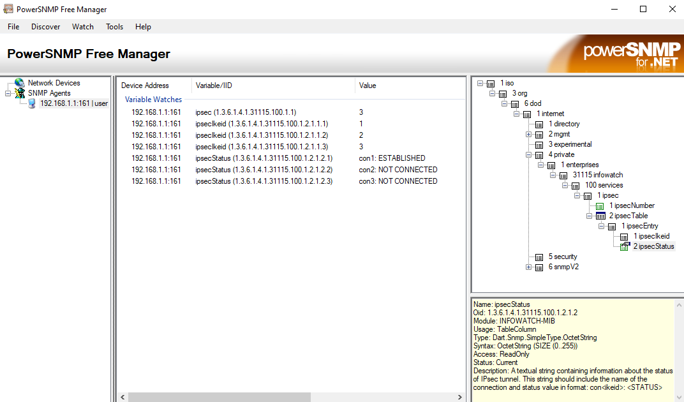Select the ipsecIkeid row ending in .1.1.3
Image resolution: width=684 pixels, height=402 pixels.
coord(290,147)
